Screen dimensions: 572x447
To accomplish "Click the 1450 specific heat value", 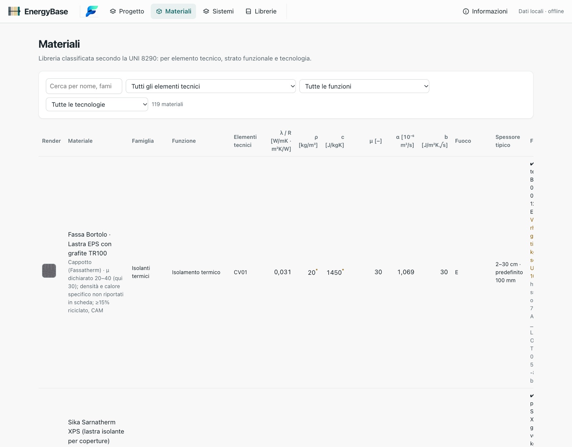I will 335,272.
